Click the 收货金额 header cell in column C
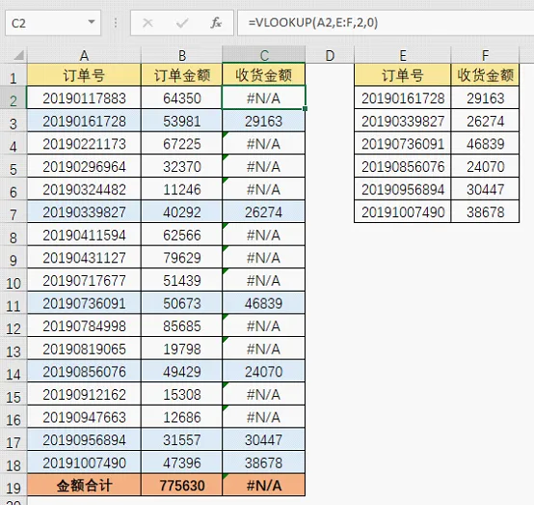 [263, 74]
